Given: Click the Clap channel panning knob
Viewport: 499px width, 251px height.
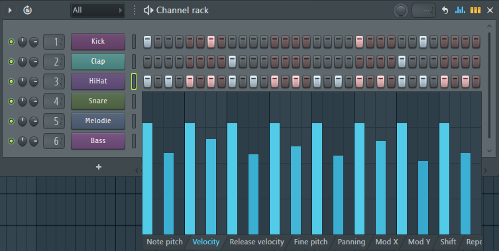Looking at the screenshot, I should tap(23, 62).
